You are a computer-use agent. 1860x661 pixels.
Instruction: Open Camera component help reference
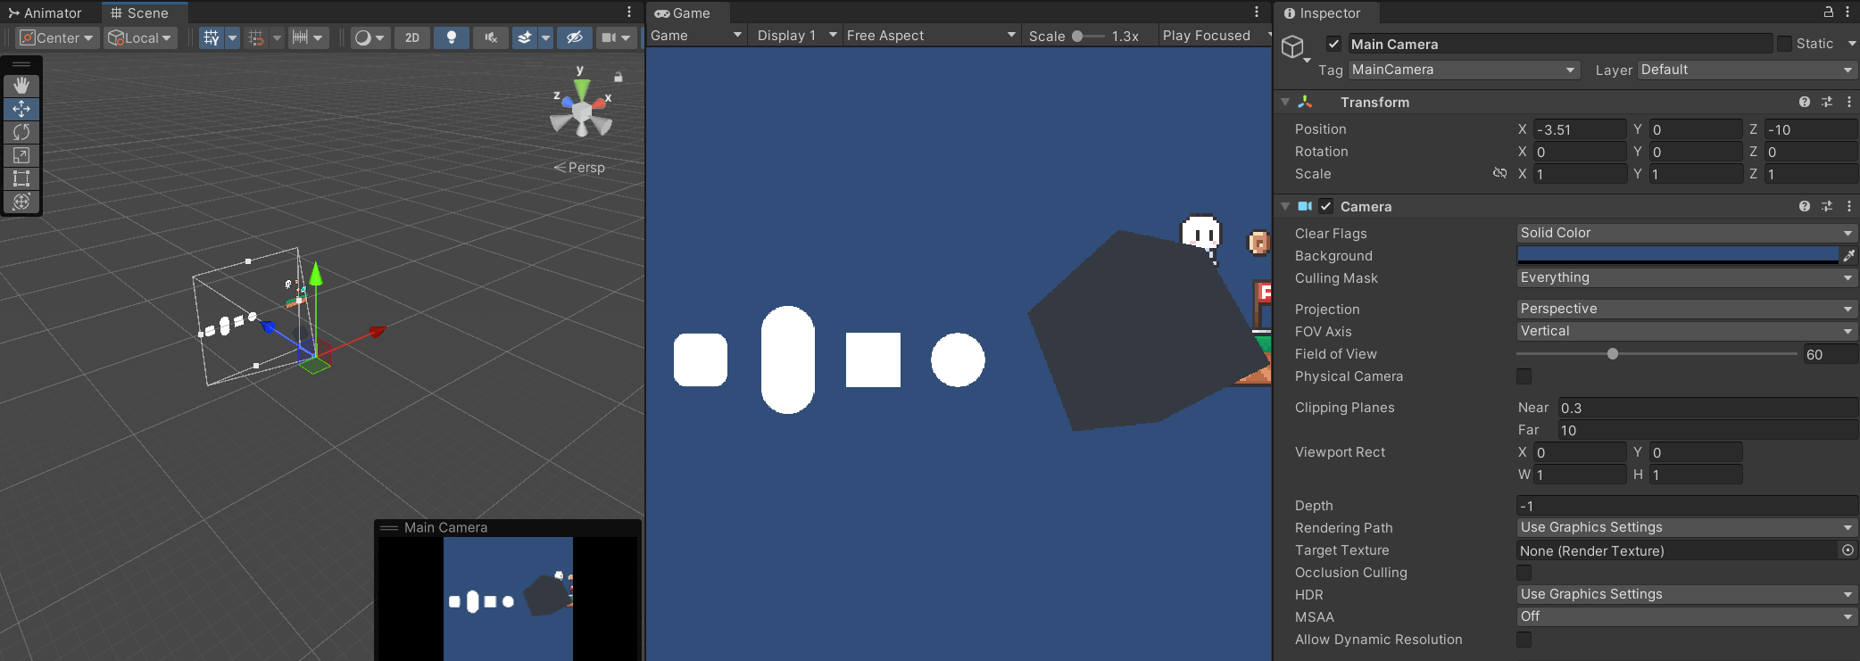click(1805, 206)
